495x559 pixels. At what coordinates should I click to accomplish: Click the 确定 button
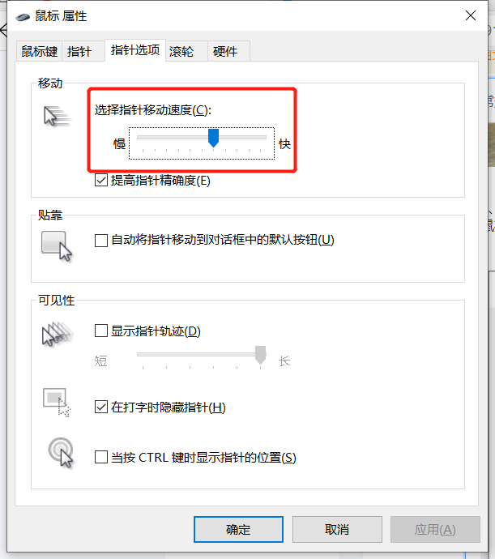point(238,529)
